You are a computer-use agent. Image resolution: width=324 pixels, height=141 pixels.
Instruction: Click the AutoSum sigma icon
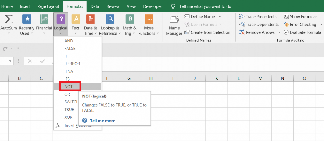click(9, 19)
